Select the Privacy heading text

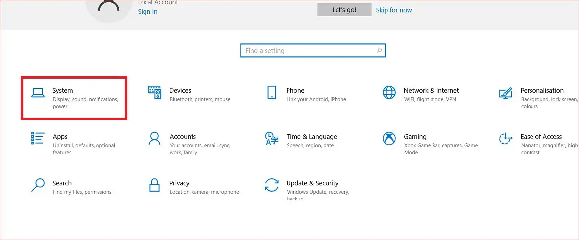coord(179,183)
